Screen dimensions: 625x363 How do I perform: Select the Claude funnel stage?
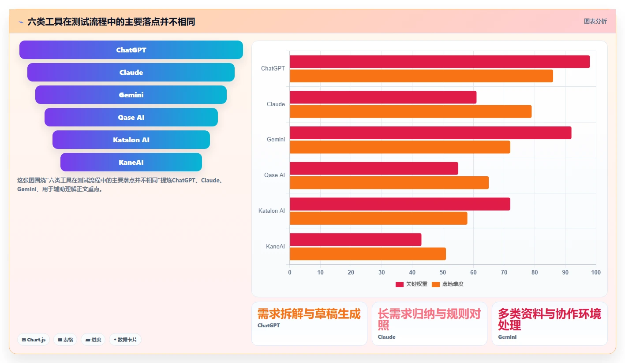(131, 72)
